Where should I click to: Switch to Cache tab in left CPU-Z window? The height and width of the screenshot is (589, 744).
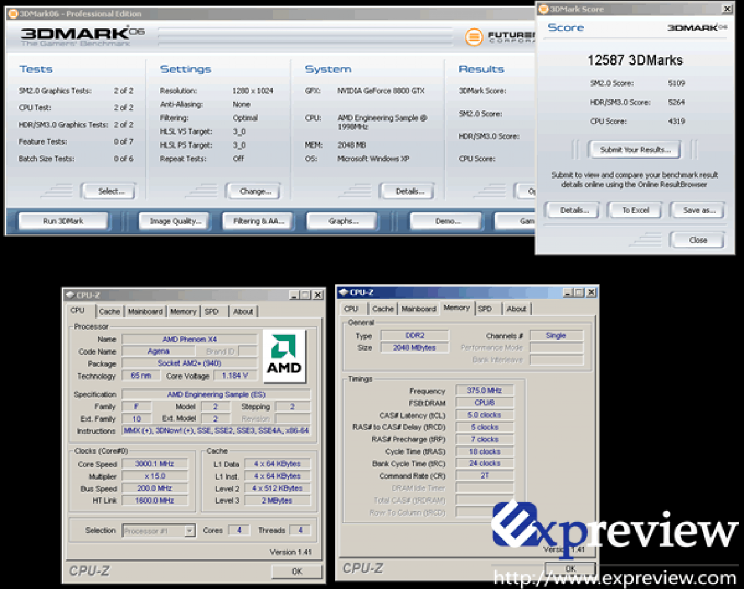[x=109, y=312]
